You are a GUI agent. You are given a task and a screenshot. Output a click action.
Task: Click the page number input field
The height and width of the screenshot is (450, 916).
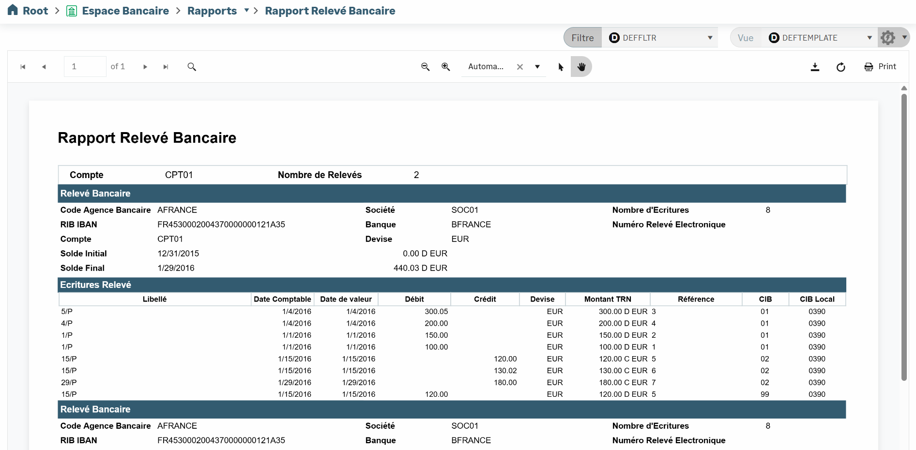click(x=85, y=67)
